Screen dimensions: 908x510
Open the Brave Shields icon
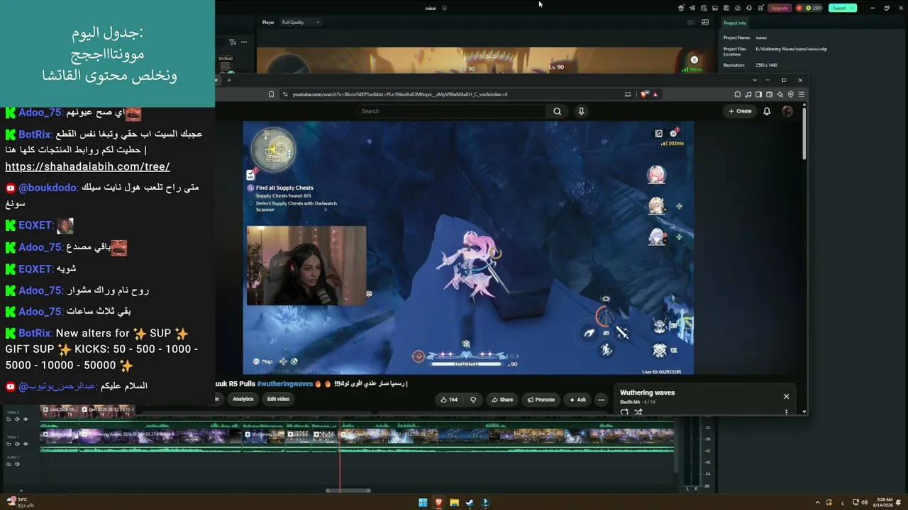[644, 94]
